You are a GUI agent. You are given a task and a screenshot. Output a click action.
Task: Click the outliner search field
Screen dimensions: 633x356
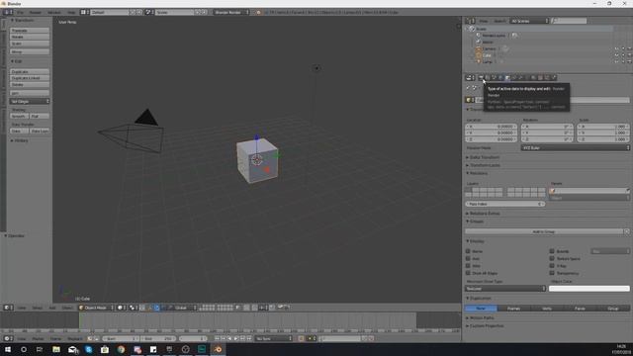click(x=569, y=21)
